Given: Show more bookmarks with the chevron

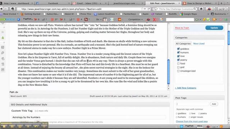Looking at the screenshot, I should (x=208, y=14).
